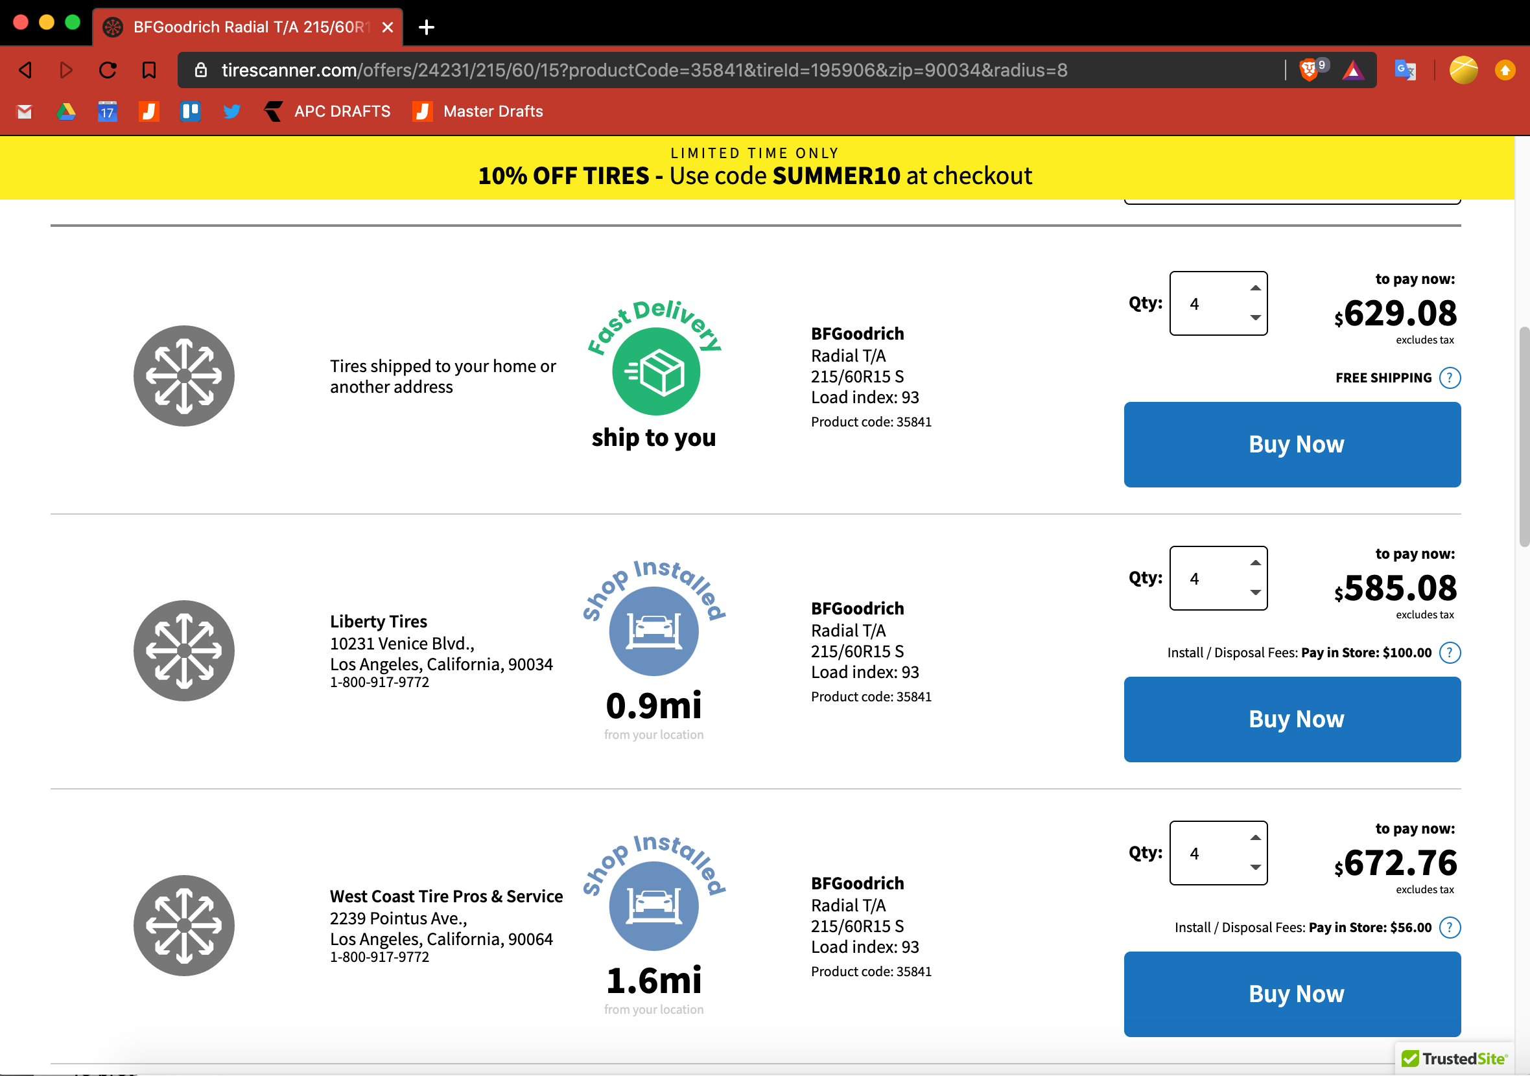Click help icon beside $100.00 install fees
Image resolution: width=1530 pixels, height=1076 pixels.
point(1450,652)
